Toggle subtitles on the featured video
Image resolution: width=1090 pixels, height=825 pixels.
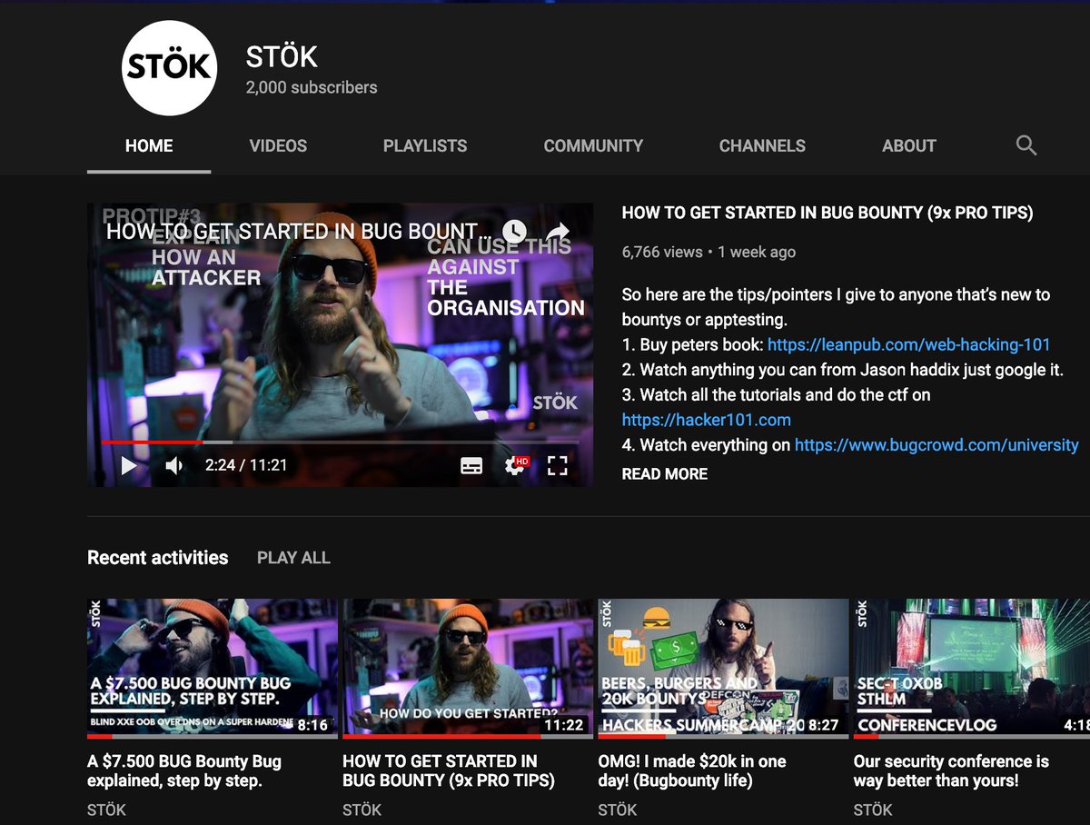[471, 466]
